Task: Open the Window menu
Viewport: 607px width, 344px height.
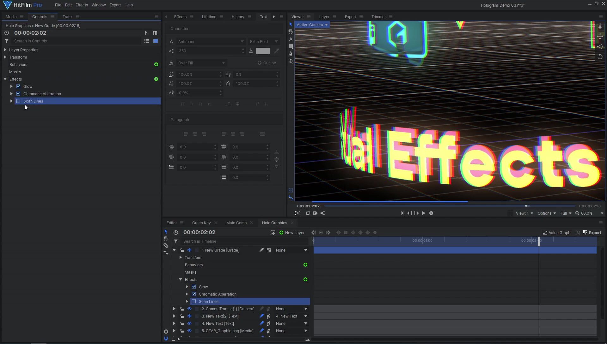Action: coord(99,5)
